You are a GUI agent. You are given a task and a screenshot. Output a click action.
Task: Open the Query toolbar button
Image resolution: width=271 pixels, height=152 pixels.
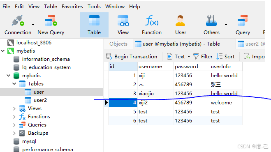[243, 25]
